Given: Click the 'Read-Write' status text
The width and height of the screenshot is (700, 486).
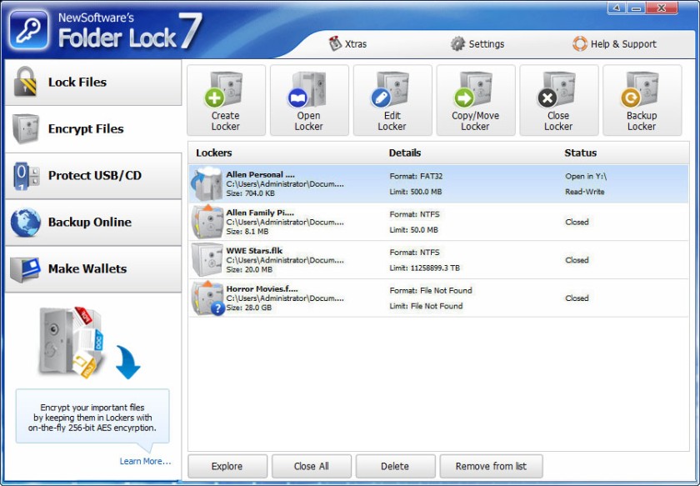Looking at the screenshot, I should coord(585,192).
